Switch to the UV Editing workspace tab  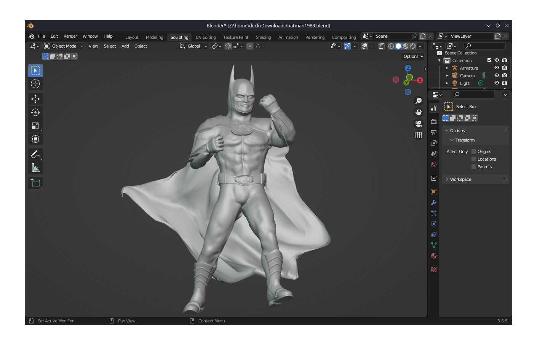(x=206, y=37)
